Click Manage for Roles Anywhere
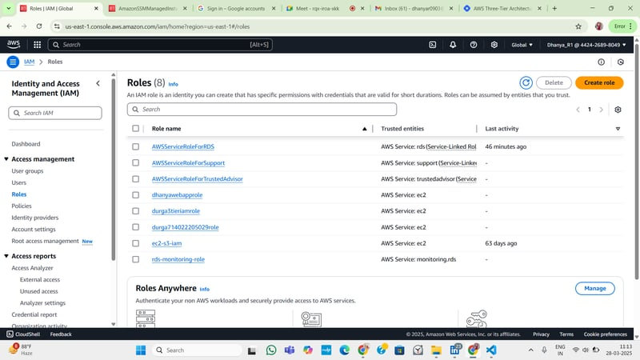The image size is (640, 360). point(594,289)
